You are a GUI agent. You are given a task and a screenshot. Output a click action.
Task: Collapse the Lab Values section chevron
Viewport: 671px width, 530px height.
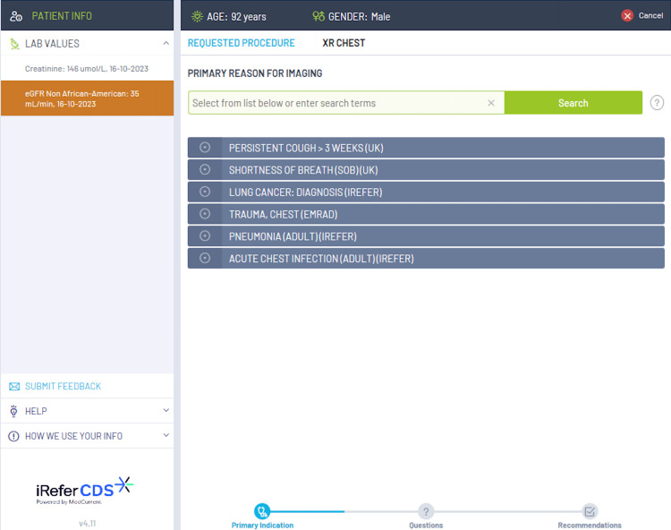click(166, 43)
